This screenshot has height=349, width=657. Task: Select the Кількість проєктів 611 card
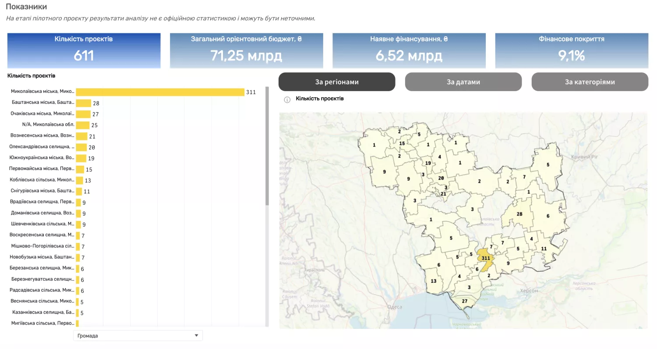coord(84,50)
